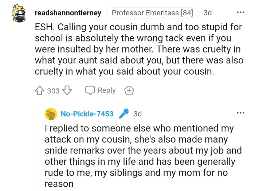
Task: Click the speech bubble reply icon
Action: click(90, 90)
